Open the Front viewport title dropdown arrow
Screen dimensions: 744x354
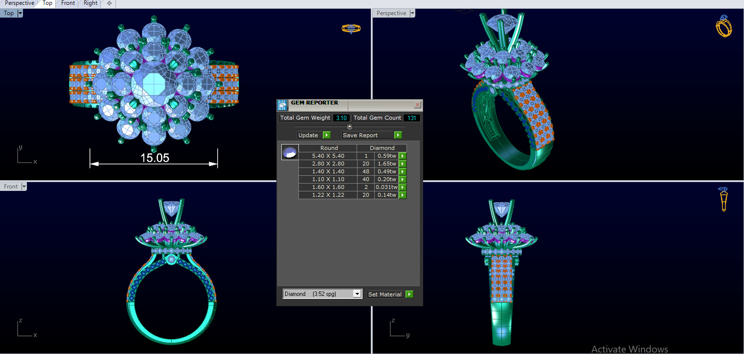click(24, 187)
